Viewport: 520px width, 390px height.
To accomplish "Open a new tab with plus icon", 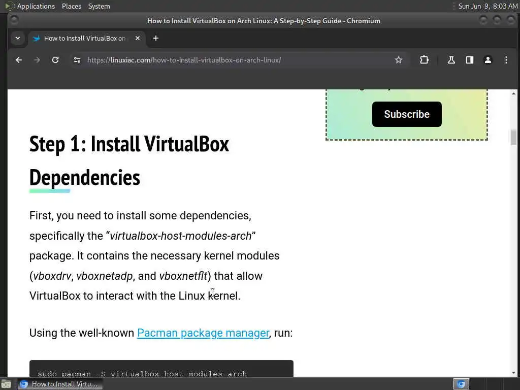I will tap(155, 38).
